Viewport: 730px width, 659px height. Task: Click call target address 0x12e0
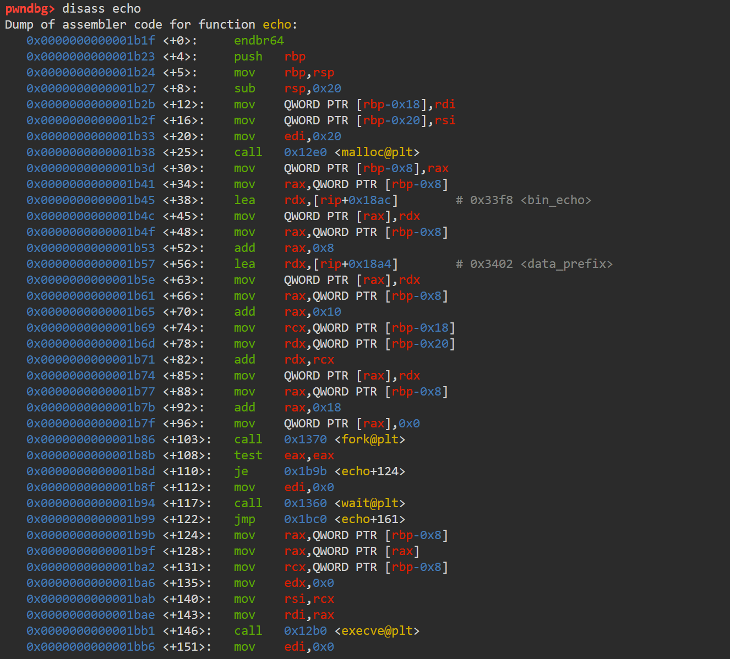306,152
